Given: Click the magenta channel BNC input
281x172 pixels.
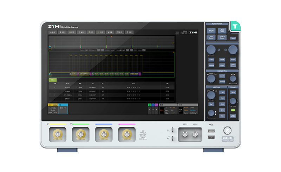Looking at the screenshot, I should tap(127, 134).
